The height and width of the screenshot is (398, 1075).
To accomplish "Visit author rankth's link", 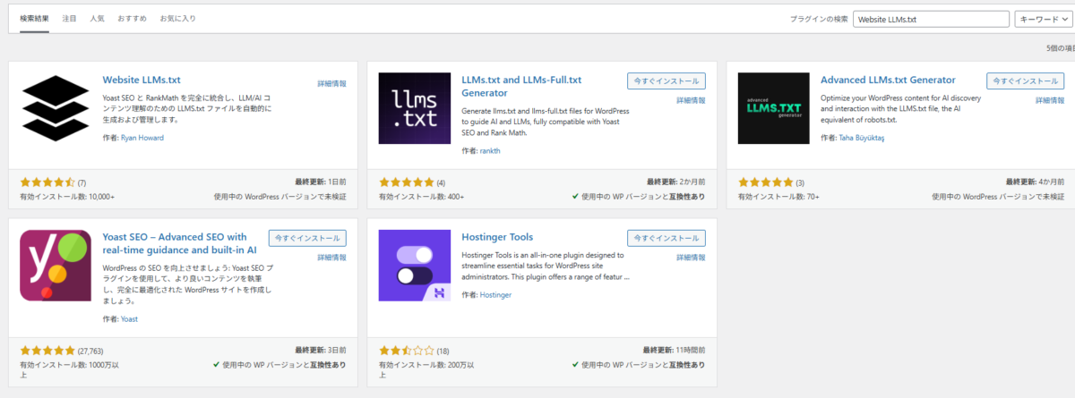I will click(x=492, y=150).
